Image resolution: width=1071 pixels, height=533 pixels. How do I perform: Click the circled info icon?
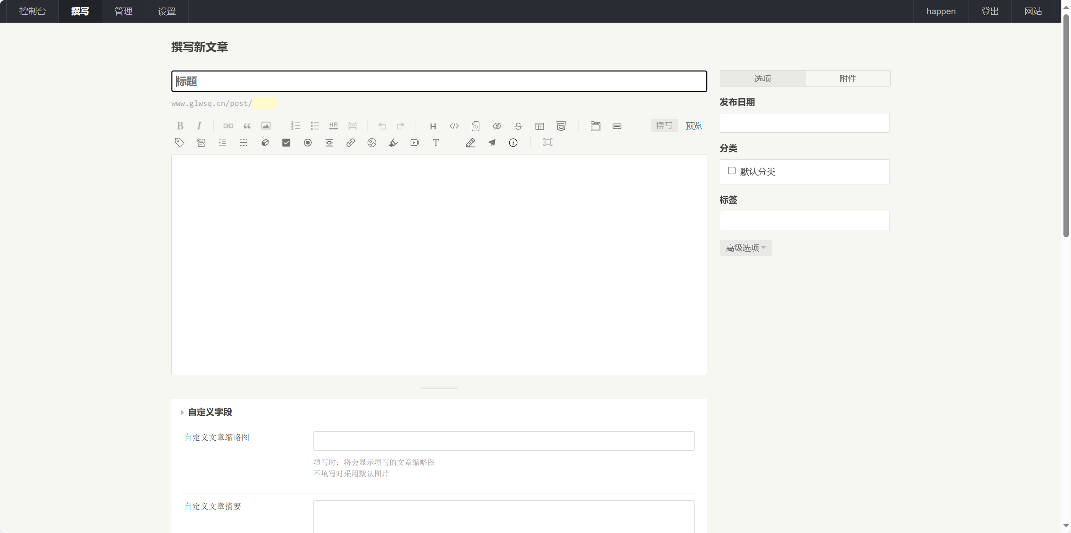click(x=513, y=143)
